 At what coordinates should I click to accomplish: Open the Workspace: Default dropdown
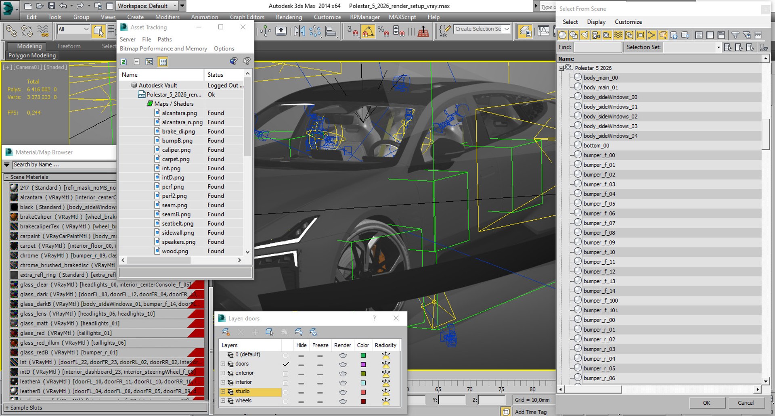147,6
